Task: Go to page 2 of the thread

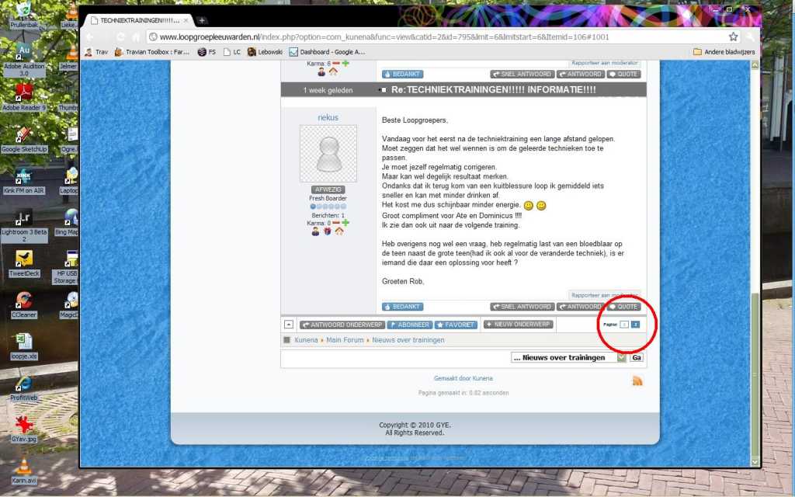Action: click(x=635, y=325)
